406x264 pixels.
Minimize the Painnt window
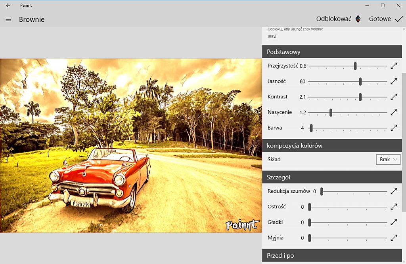coord(367,5)
